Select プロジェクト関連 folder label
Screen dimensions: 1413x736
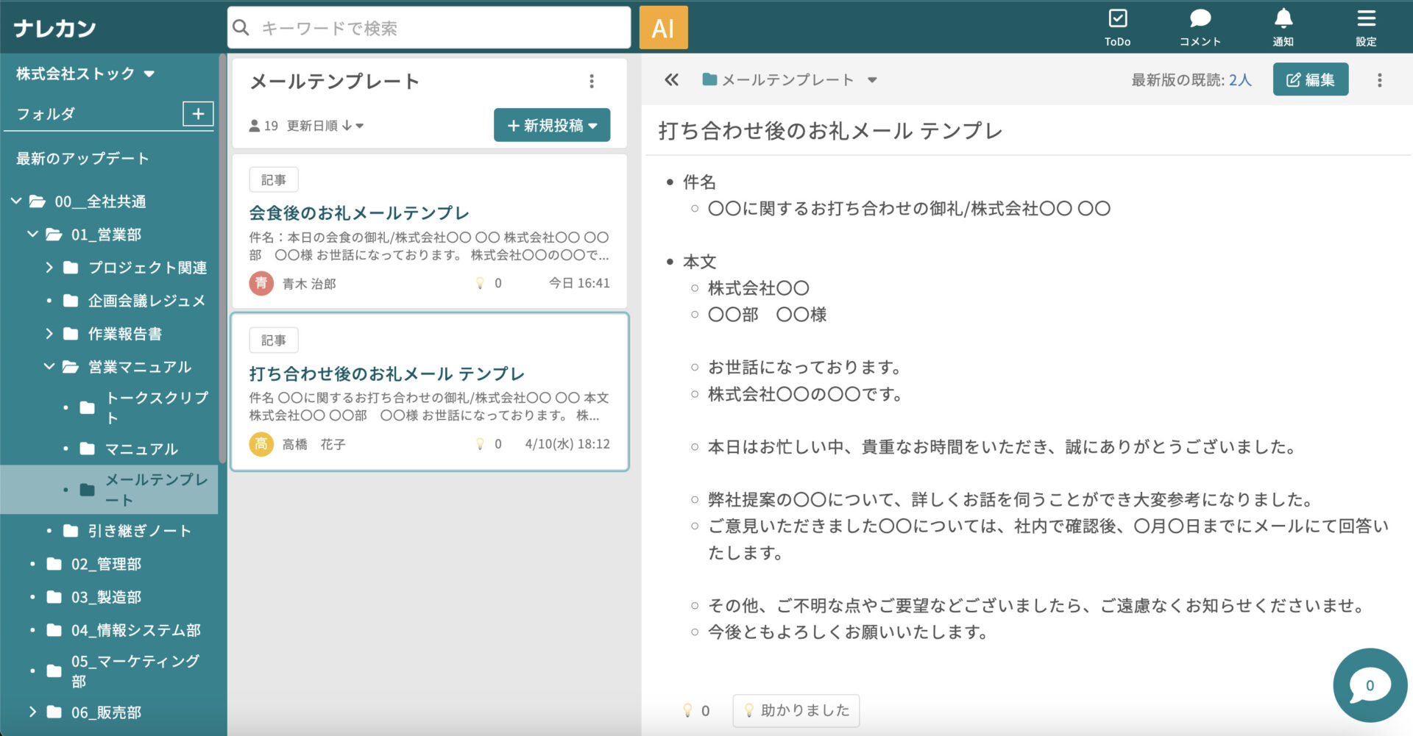tap(147, 268)
